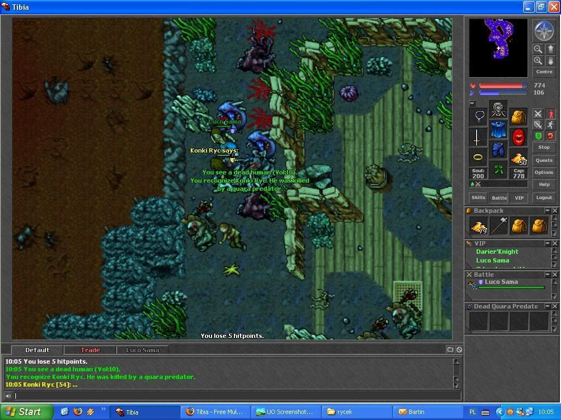The image size is (561, 420).
Task: Click the minimap view
Action: point(498,48)
